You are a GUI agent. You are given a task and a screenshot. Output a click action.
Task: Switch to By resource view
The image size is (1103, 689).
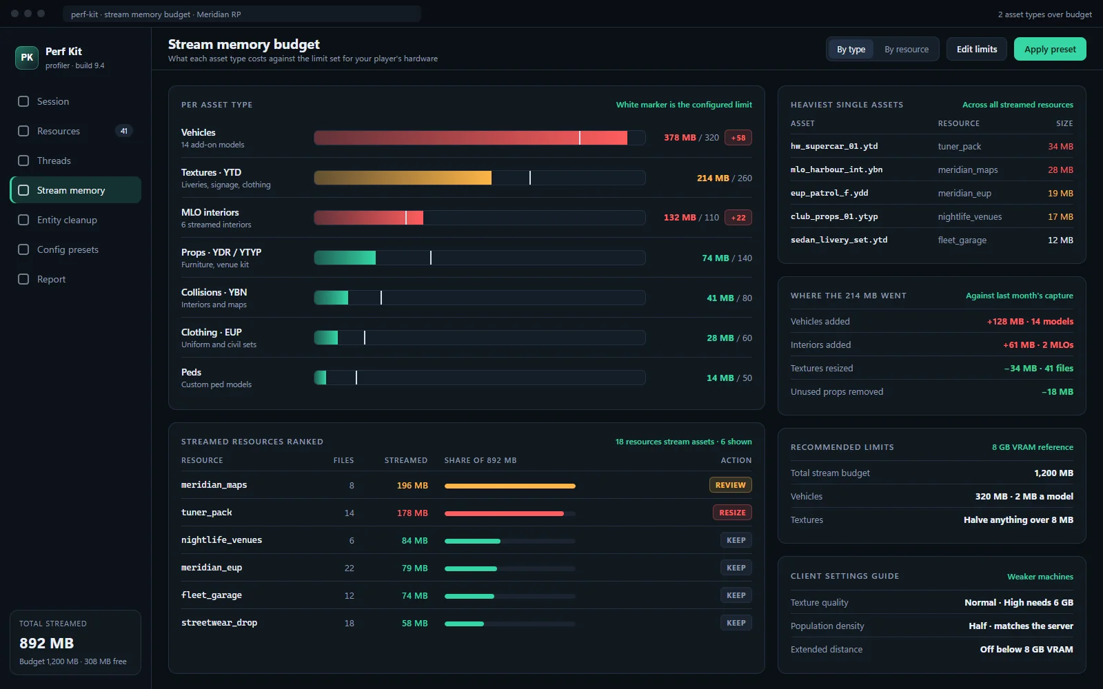[907, 49]
